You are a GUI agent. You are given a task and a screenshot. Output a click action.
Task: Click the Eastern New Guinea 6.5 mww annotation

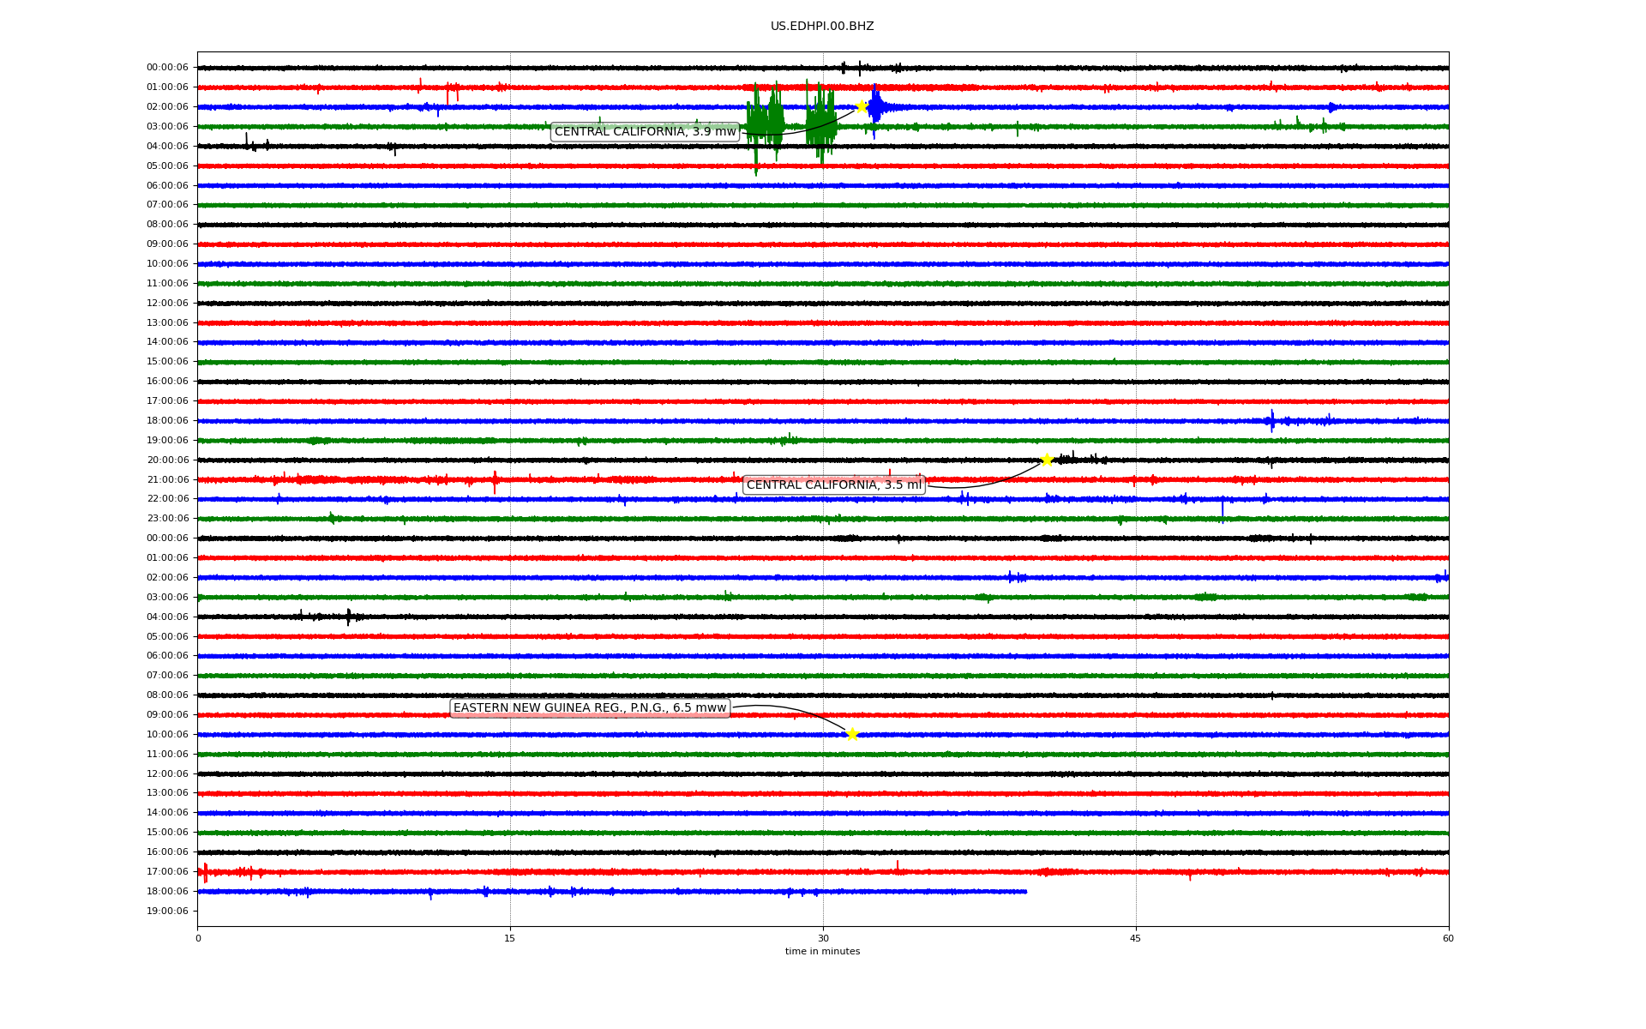click(x=590, y=707)
